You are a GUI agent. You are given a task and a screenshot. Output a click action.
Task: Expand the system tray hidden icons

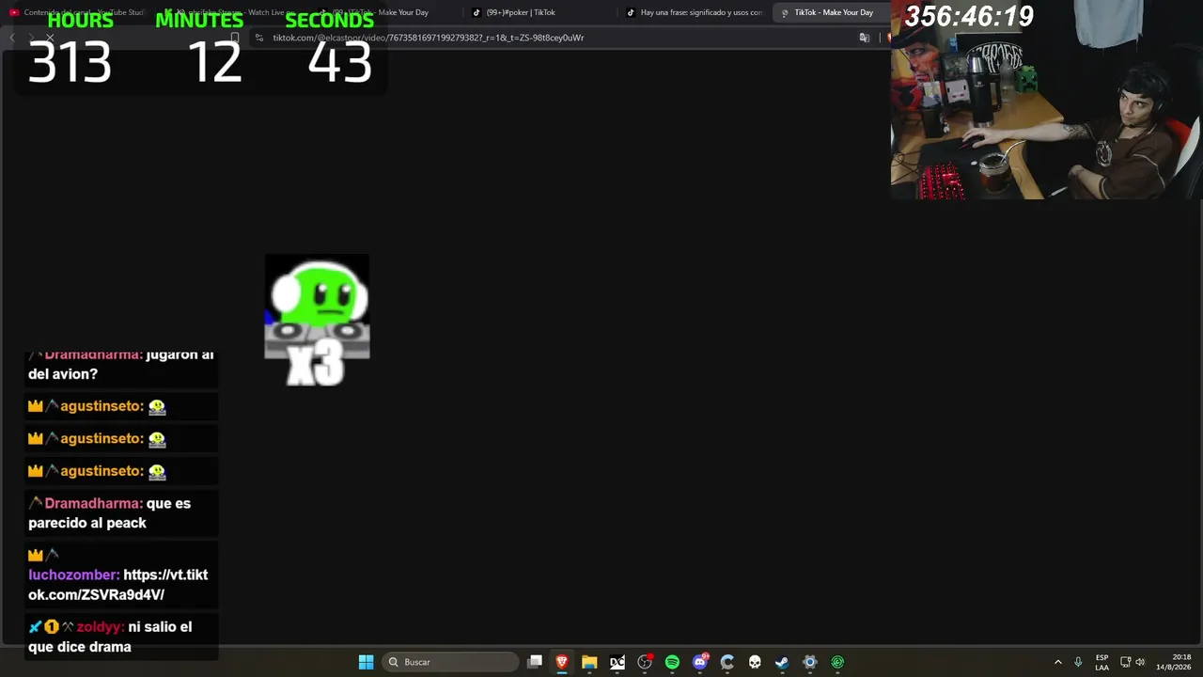point(1057,662)
